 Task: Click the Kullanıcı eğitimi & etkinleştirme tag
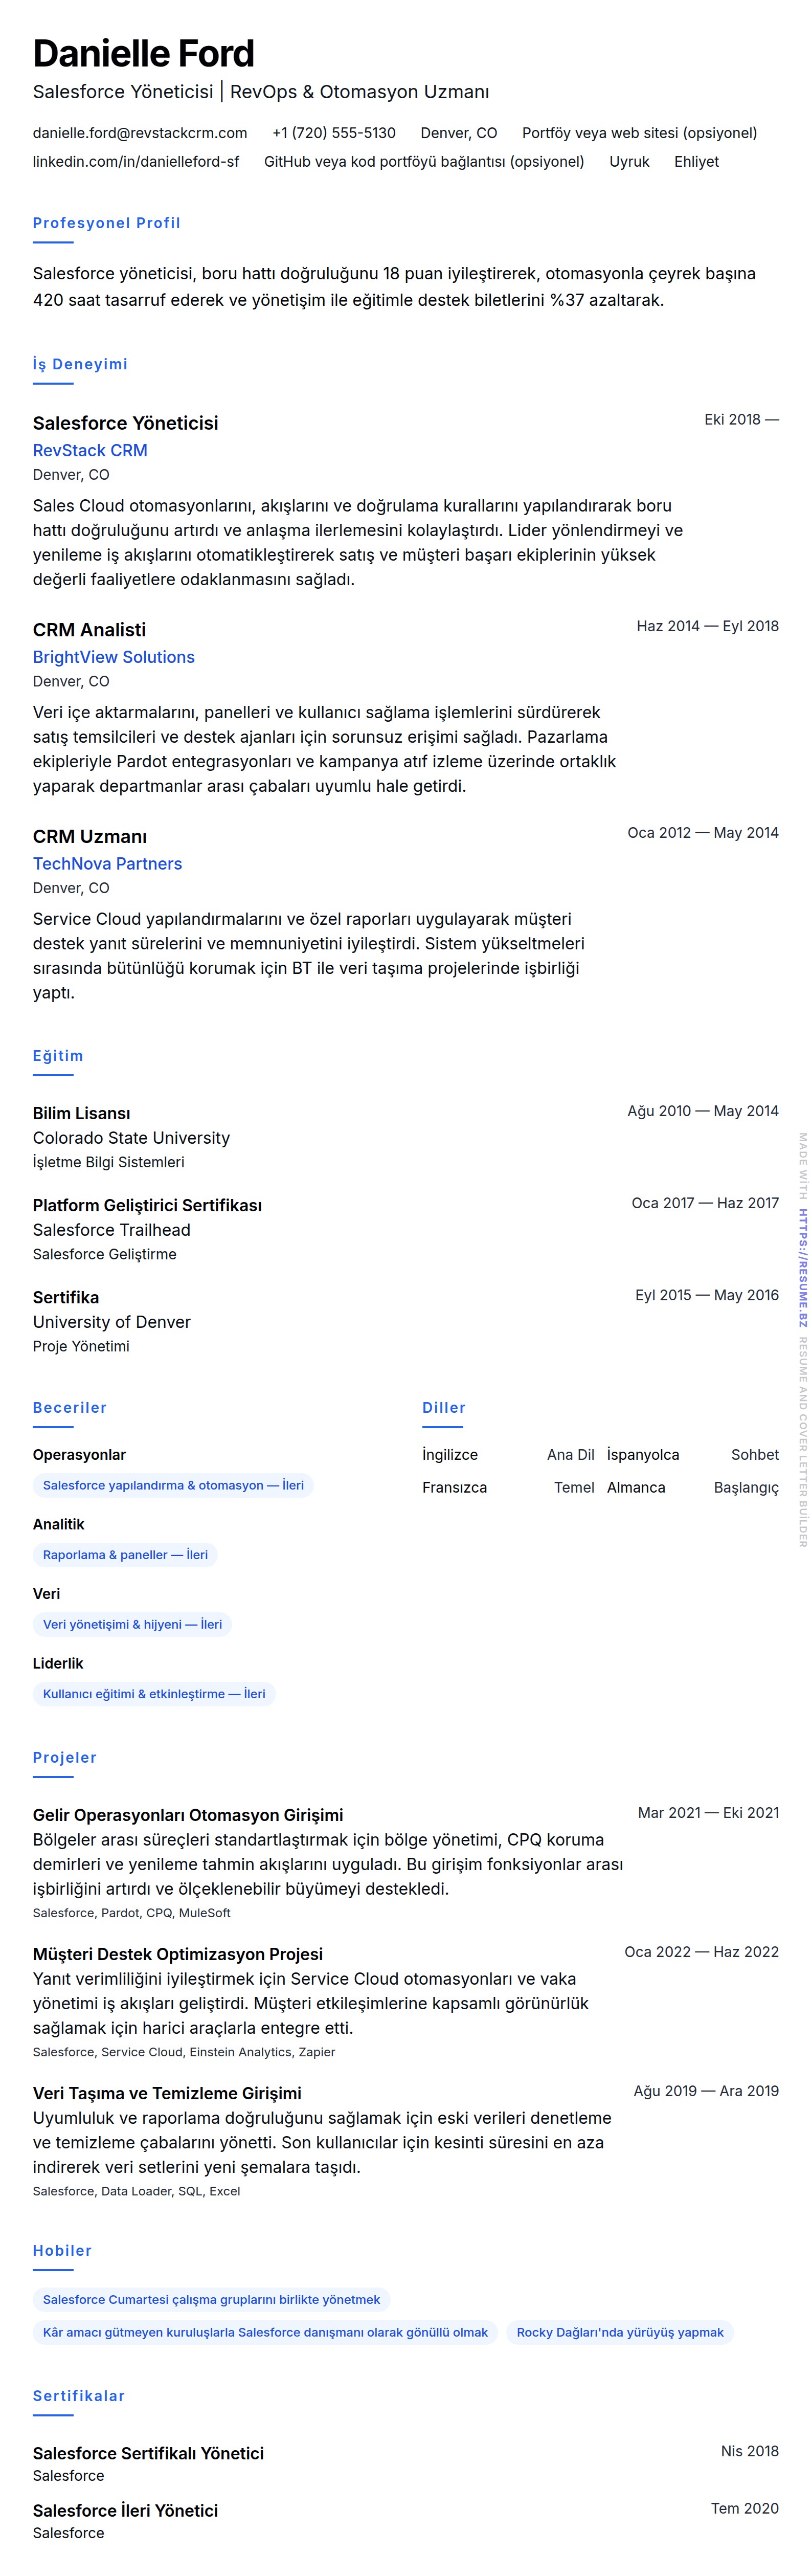[x=154, y=1694]
